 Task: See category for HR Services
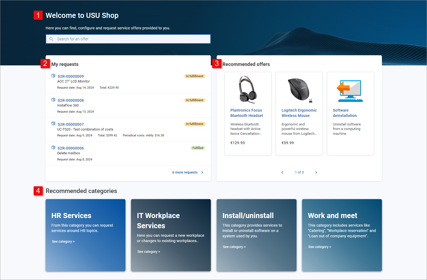pos(63,241)
